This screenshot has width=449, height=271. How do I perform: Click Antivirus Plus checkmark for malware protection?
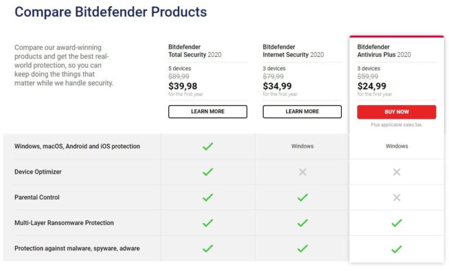click(x=397, y=249)
